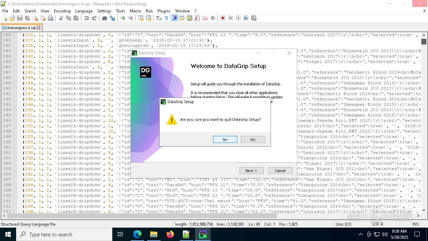Save the current recorded macro icon

pos(254,18)
